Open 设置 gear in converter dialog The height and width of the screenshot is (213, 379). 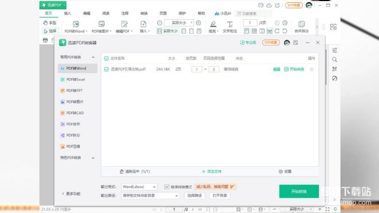pyautogui.click(x=285, y=171)
